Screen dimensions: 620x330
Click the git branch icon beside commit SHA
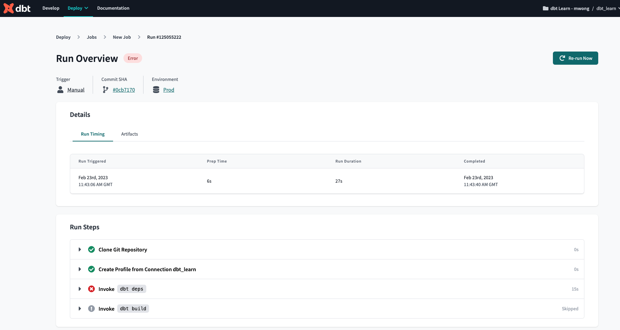point(105,90)
